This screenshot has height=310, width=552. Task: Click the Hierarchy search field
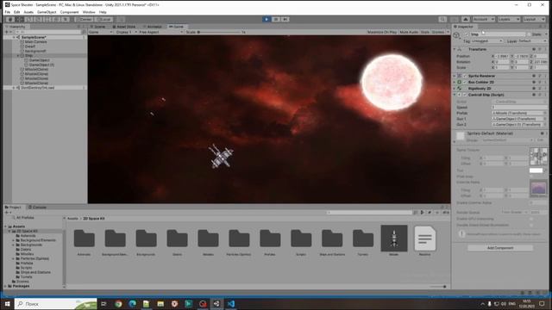47,32
